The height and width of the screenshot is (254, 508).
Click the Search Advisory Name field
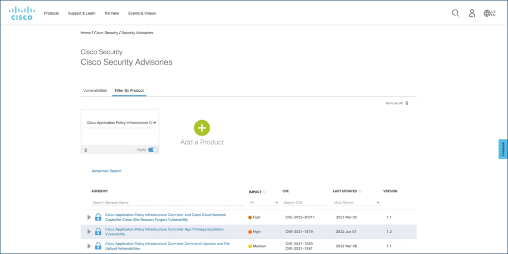pyautogui.click(x=168, y=202)
